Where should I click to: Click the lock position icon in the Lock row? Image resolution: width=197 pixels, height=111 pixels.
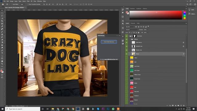coord(134,33)
